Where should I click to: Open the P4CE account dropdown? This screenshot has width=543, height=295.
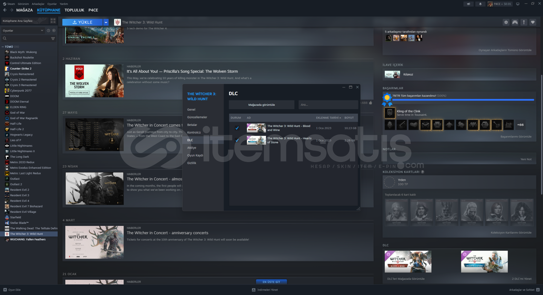(500, 4)
